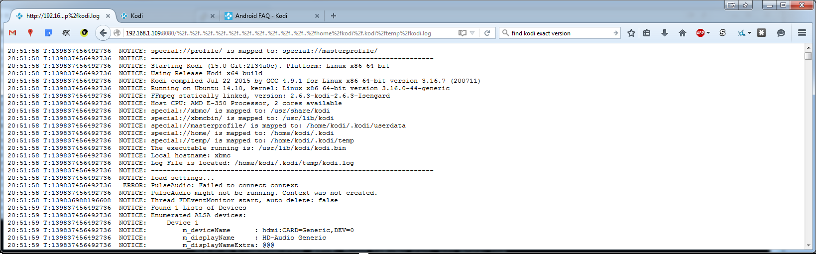Click the vertical scrollbar thumb
This screenshot has height=254, width=816.
tap(808, 56)
